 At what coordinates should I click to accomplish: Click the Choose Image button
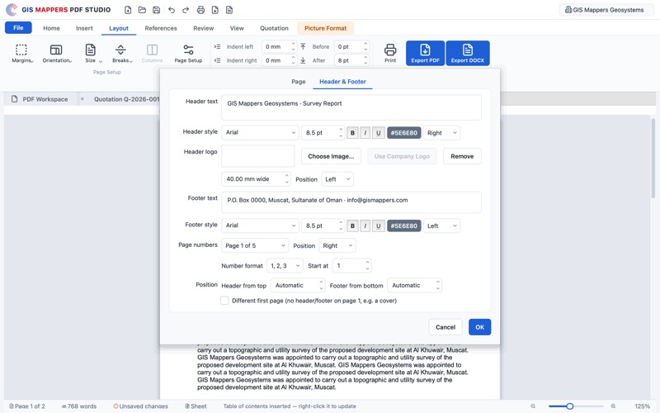[331, 156]
